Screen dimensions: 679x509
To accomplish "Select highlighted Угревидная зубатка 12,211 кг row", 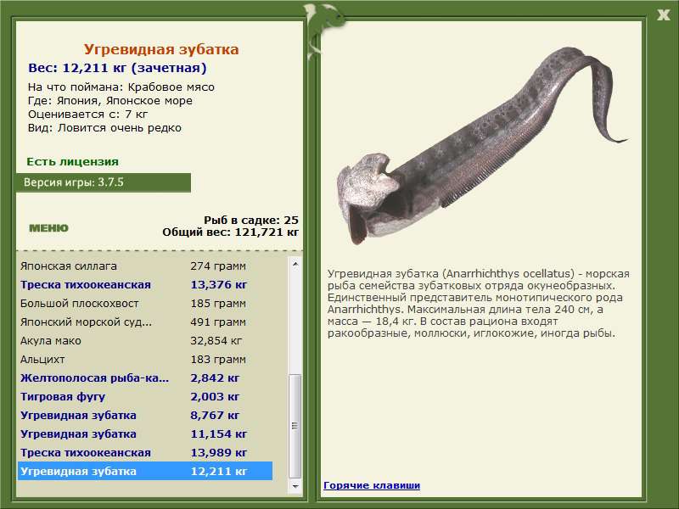I will tap(145, 471).
